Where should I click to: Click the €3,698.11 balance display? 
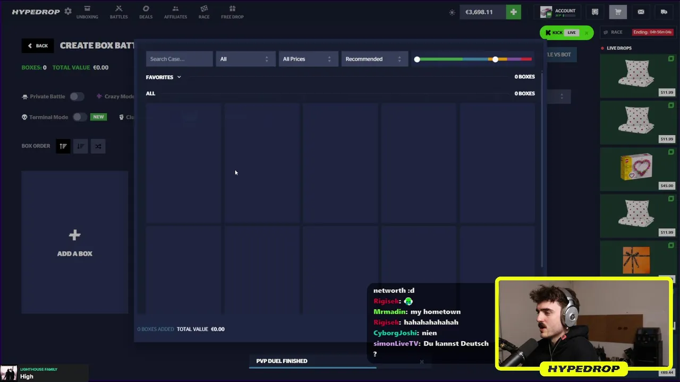(x=482, y=12)
